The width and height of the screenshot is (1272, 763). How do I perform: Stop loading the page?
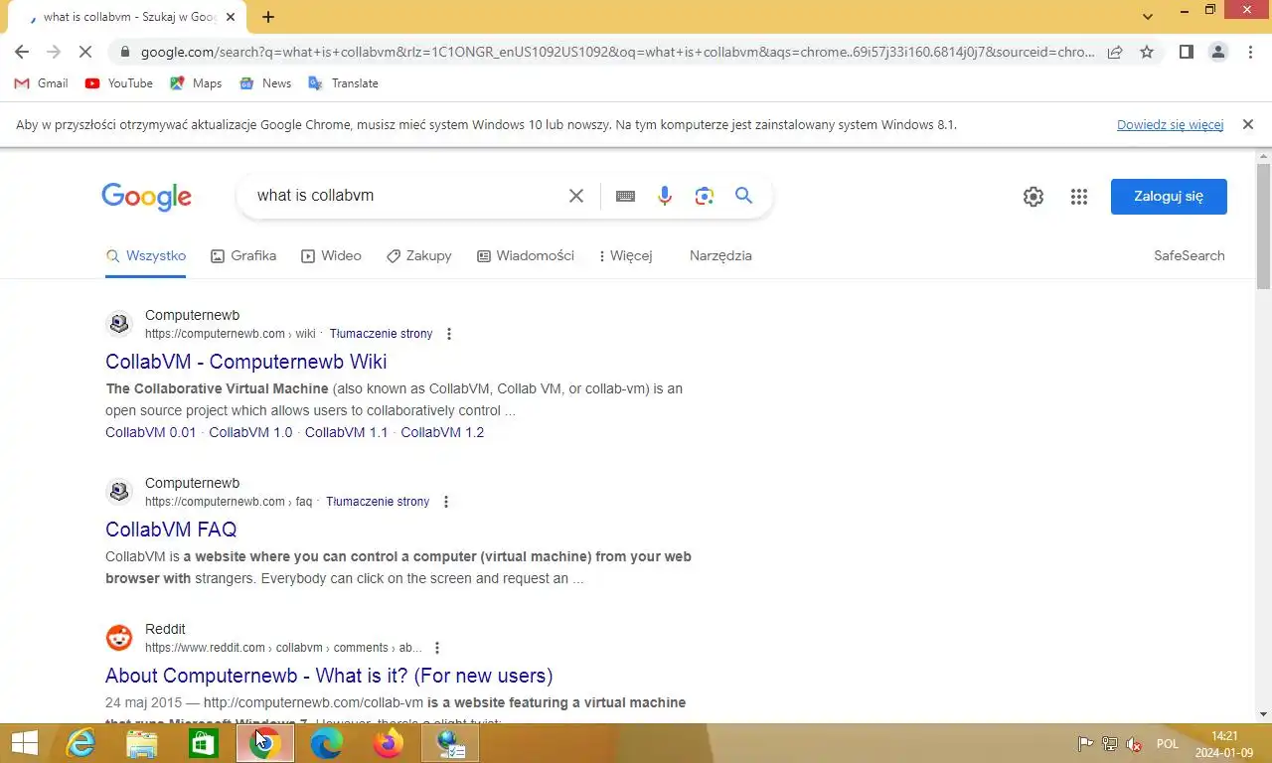coord(84,52)
